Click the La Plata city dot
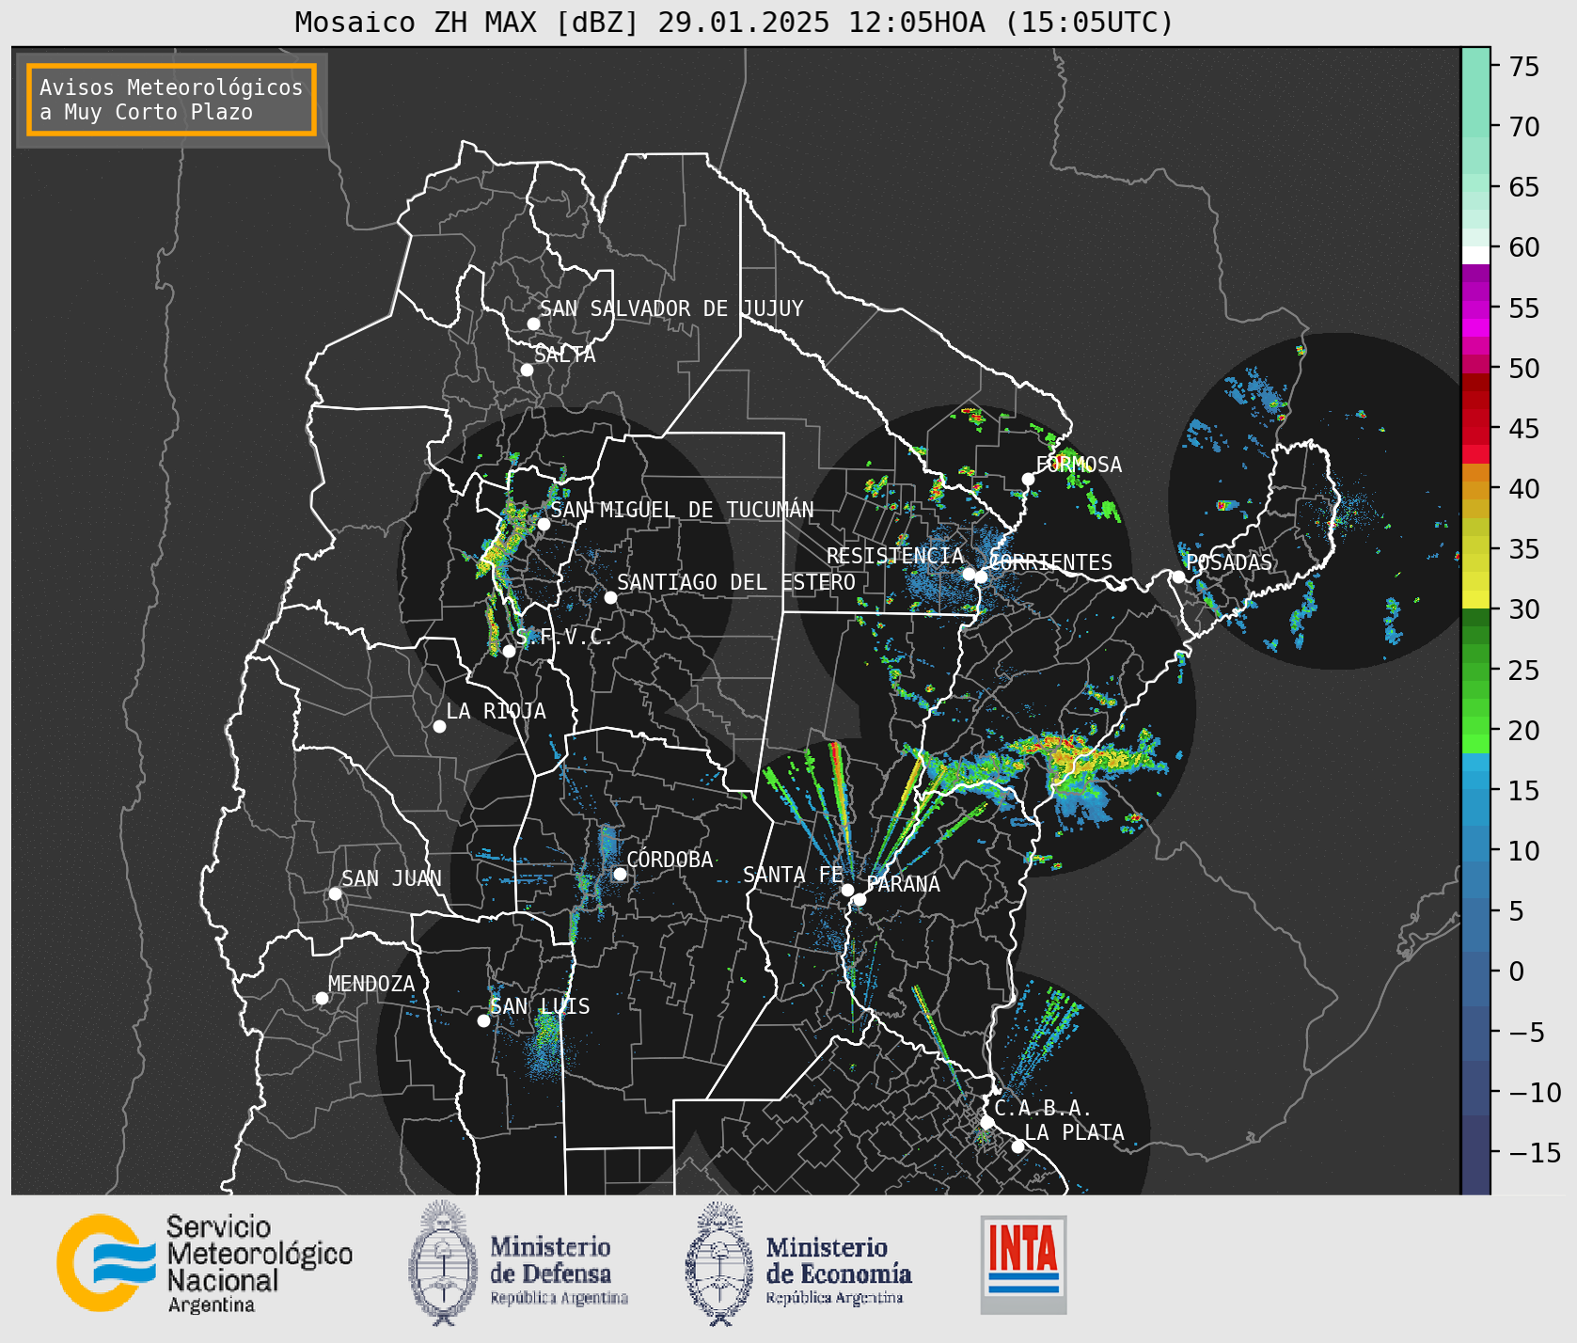 pos(1017,1145)
